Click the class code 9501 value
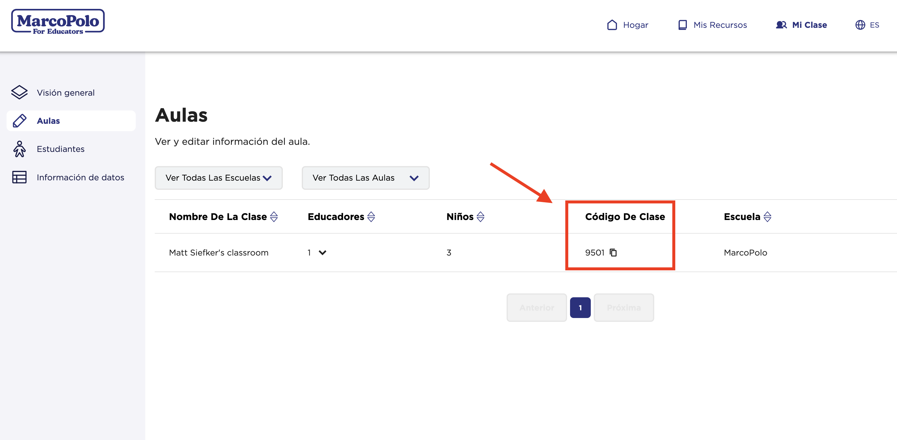 [x=595, y=253]
